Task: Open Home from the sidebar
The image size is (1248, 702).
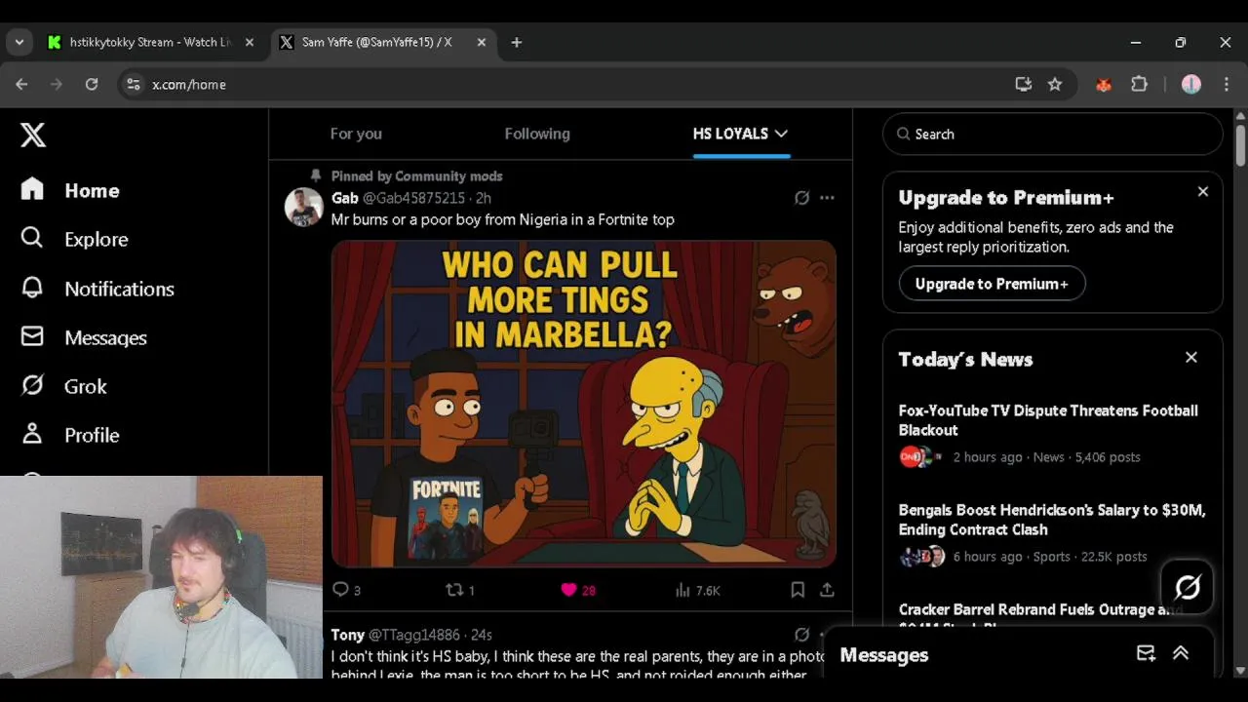Action: click(x=70, y=190)
